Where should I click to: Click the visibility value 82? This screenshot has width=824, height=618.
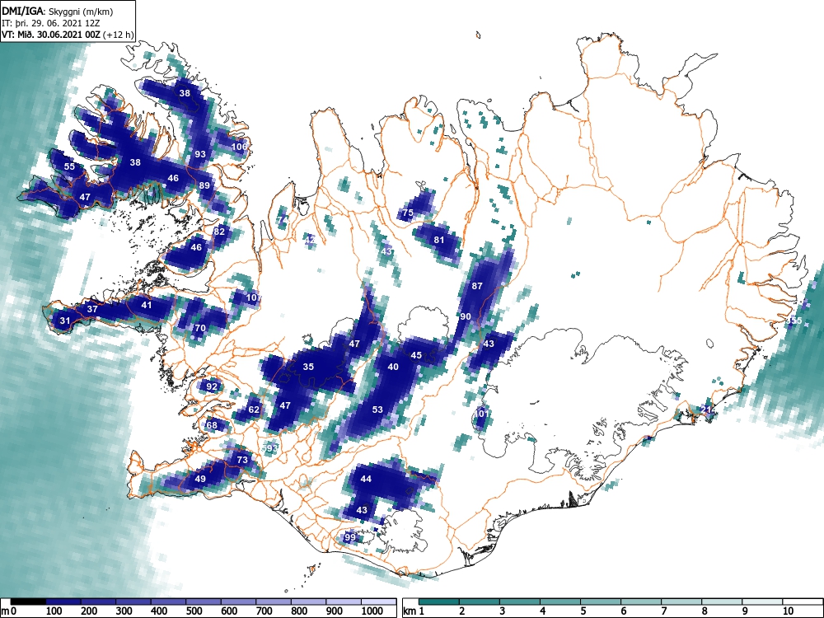coord(219,232)
